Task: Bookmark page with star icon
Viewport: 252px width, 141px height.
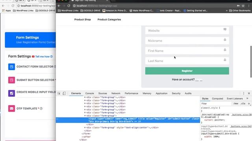Action: [x=243, y=6]
